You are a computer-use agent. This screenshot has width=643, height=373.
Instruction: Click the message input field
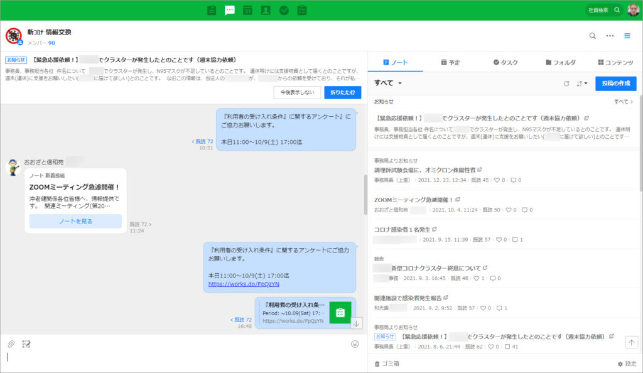tap(182, 358)
